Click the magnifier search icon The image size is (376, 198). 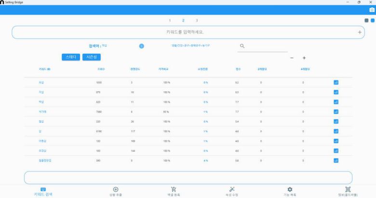pyautogui.click(x=242, y=46)
